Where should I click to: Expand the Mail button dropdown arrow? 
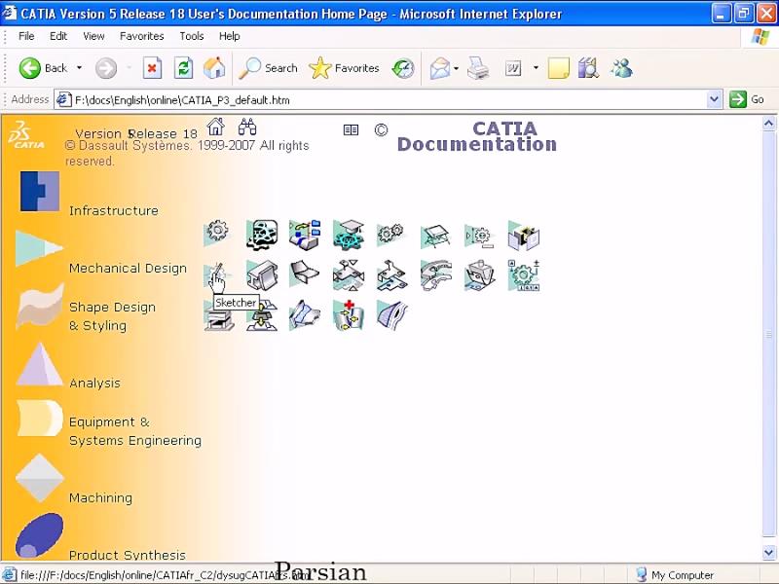pyautogui.click(x=457, y=68)
